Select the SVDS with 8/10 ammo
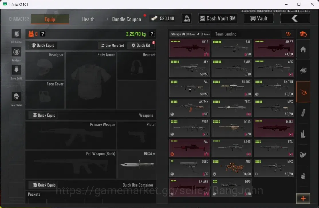The image size is (319, 208). (232, 68)
